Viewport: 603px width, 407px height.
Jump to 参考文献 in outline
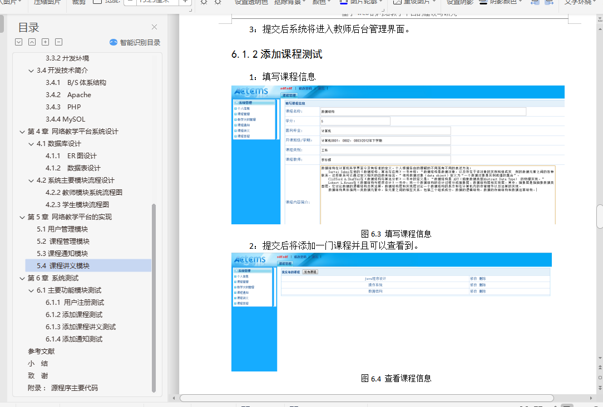click(x=41, y=351)
